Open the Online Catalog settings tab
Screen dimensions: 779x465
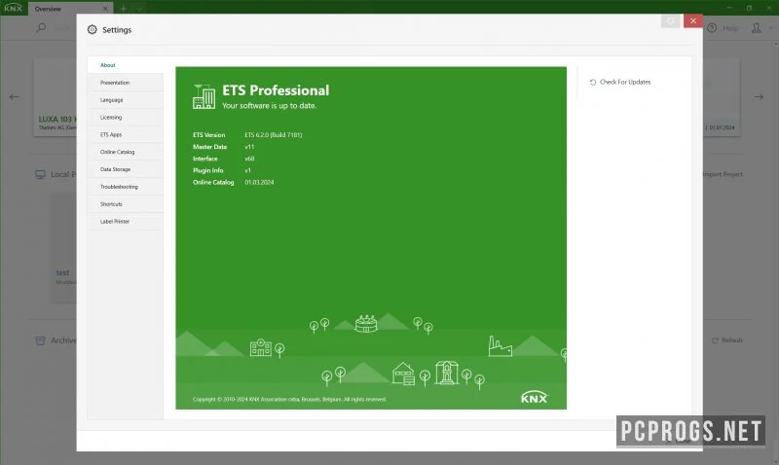point(126,152)
